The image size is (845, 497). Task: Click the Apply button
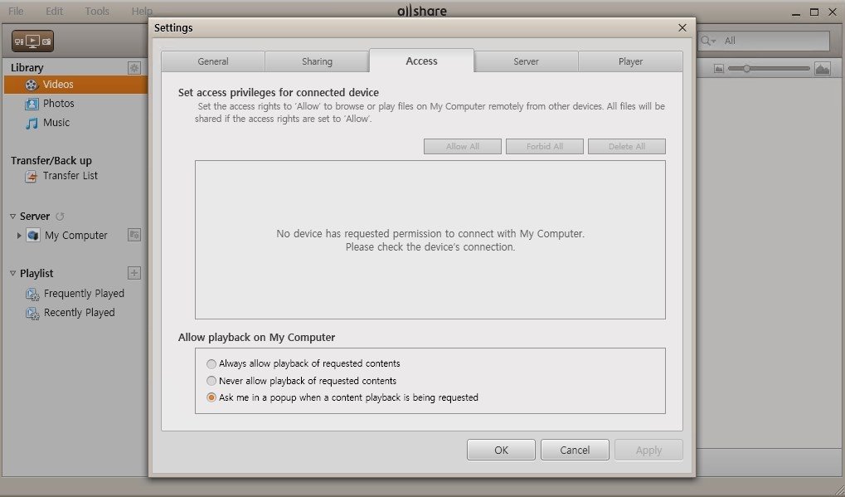648,450
